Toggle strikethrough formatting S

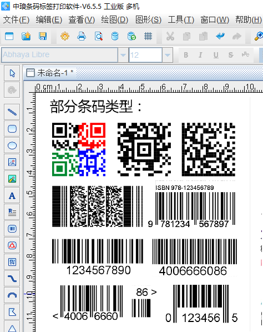231,55
